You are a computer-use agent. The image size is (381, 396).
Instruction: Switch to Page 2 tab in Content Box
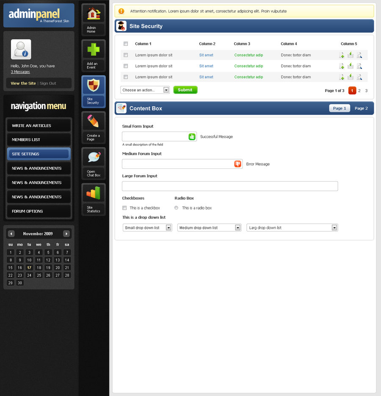361,108
